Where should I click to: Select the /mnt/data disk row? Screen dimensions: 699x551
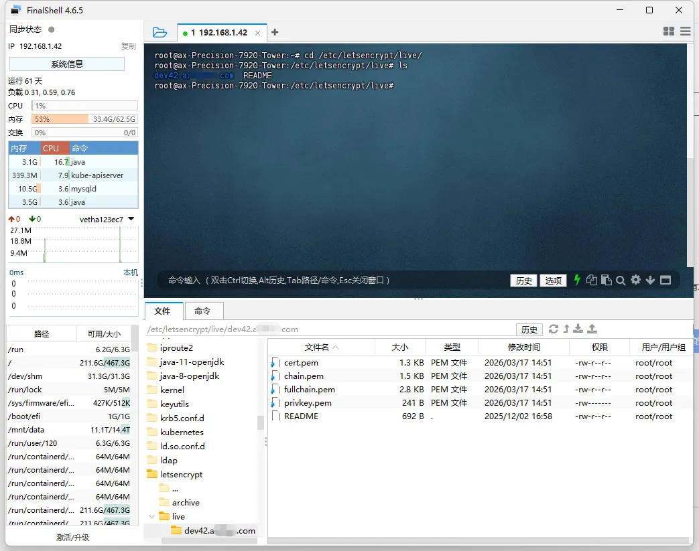[70, 429]
